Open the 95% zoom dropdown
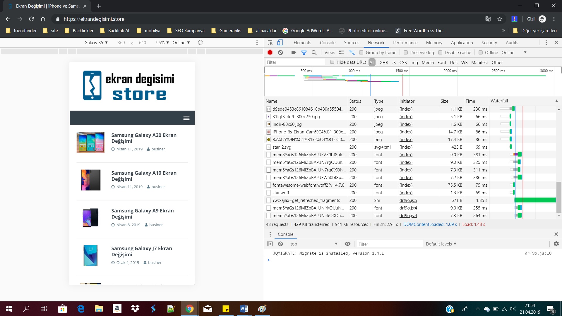Image resolution: width=562 pixels, height=316 pixels. [x=162, y=43]
